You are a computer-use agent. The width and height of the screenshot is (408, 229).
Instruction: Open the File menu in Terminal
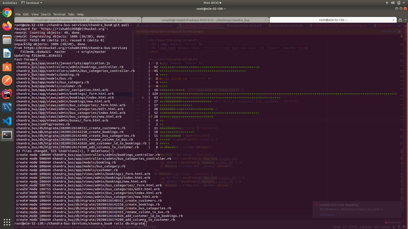18,15
